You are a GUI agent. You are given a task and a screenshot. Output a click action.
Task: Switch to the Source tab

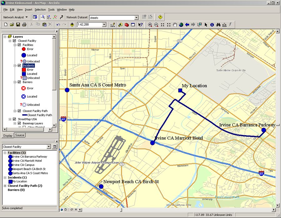(20, 135)
